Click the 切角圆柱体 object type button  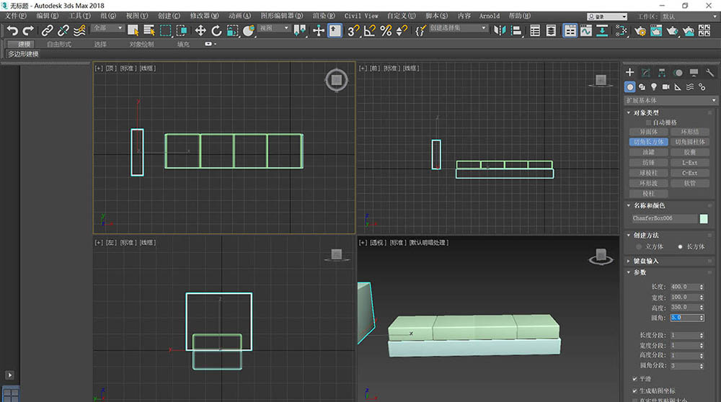coord(689,142)
